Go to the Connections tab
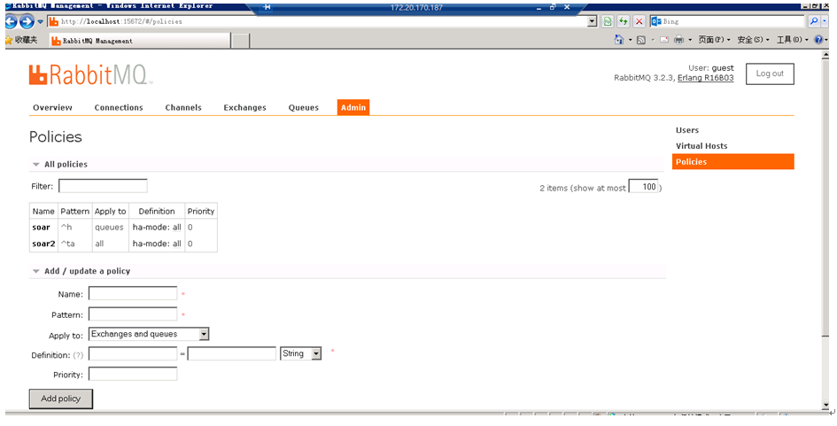Screen dimensions: 837x426 [119, 107]
